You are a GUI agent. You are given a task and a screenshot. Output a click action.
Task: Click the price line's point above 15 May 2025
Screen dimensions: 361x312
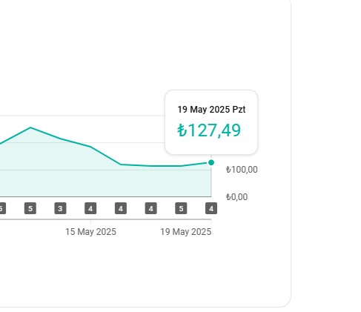click(90, 147)
